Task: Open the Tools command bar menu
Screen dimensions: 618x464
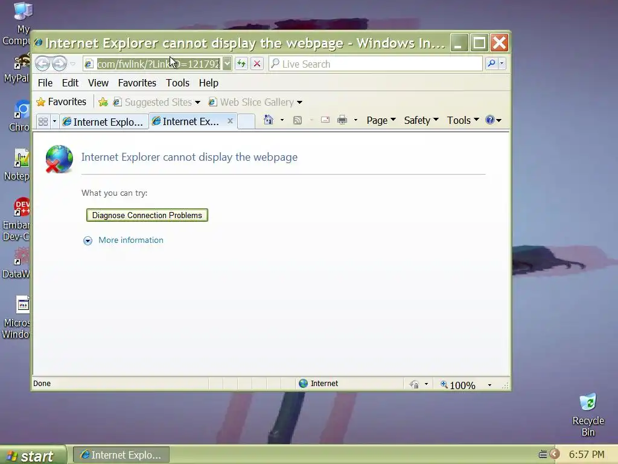Action: click(463, 120)
